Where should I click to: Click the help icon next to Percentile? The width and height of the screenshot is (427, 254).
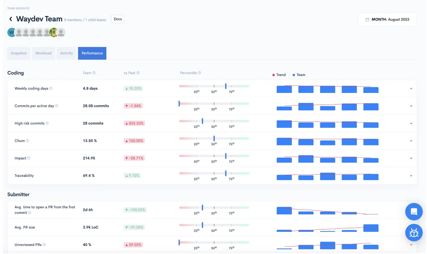(200, 73)
